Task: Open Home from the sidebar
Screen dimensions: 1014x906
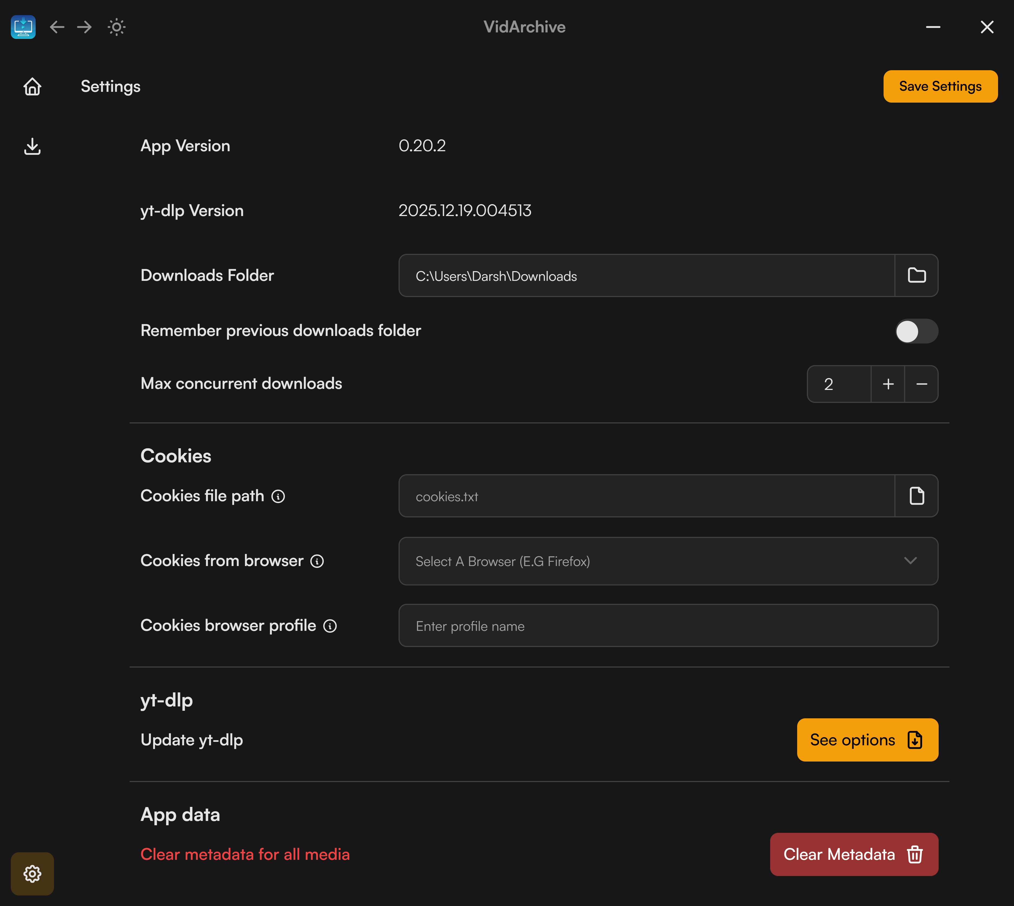Action: click(x=32, y=86)
